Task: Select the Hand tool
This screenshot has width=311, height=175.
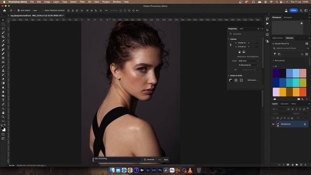Action: [3, 112]
